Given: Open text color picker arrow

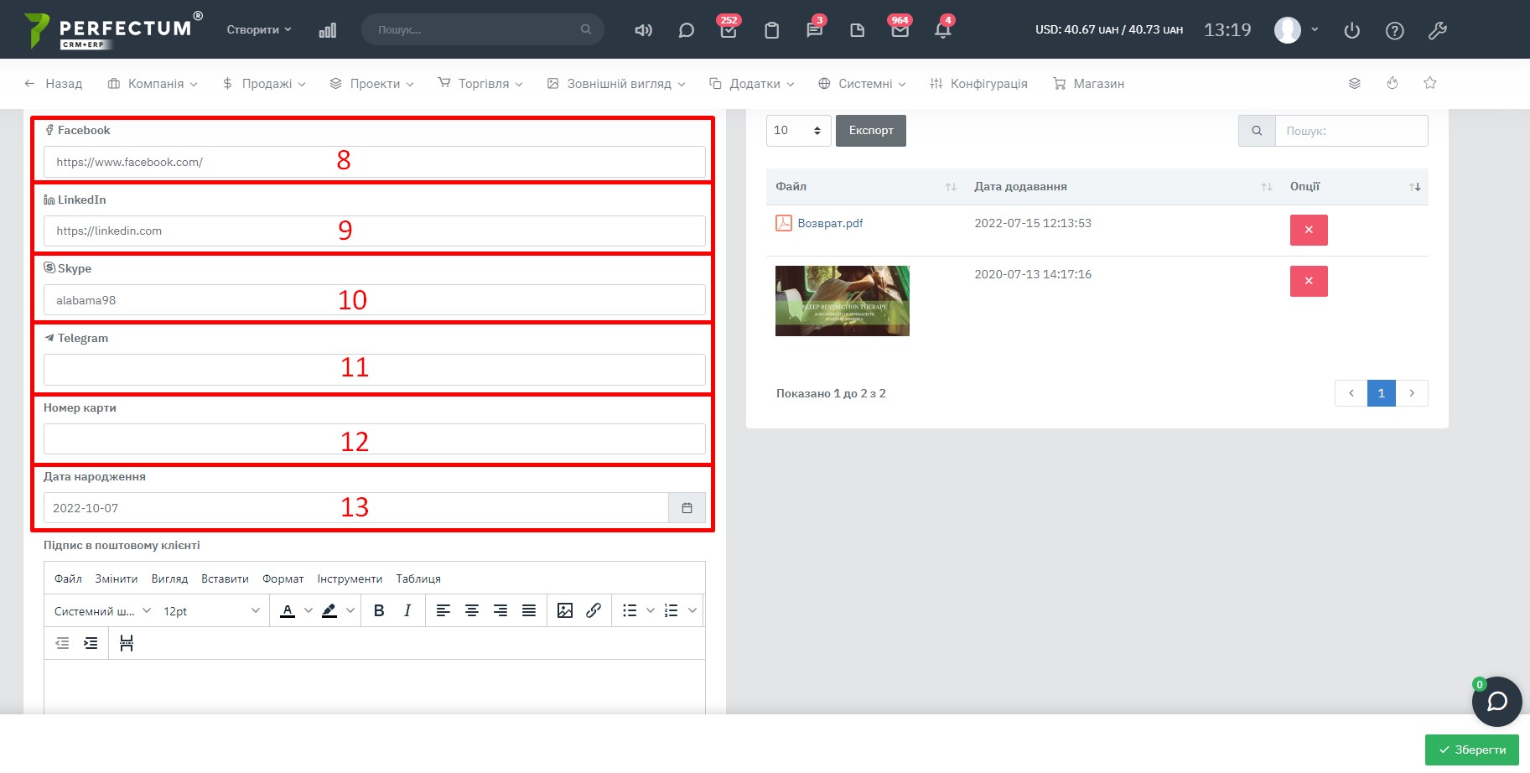Looking at the screenshot, I should pos(308,611).
